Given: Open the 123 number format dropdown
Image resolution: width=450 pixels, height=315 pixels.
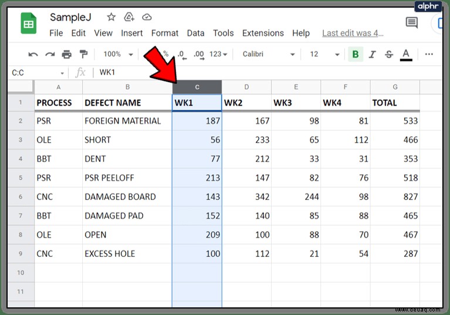Looking at the screenshot, I should (218, 54).
